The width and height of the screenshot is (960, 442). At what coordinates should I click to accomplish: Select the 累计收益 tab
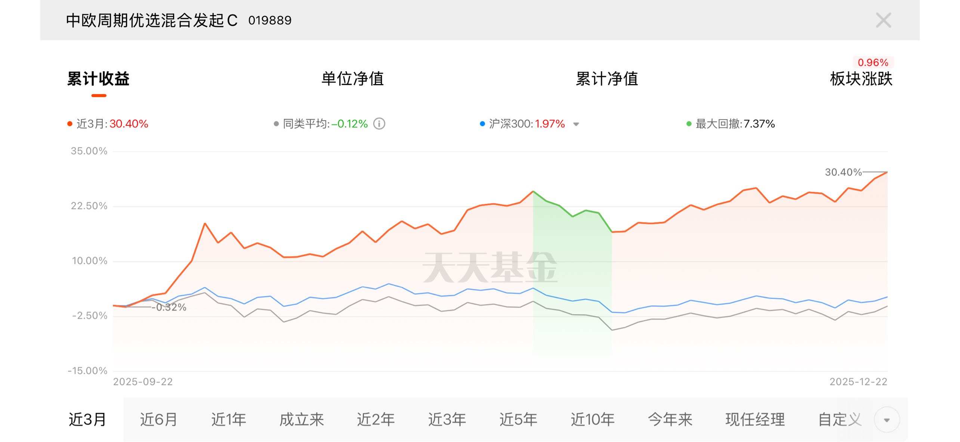tap(98, 79)
